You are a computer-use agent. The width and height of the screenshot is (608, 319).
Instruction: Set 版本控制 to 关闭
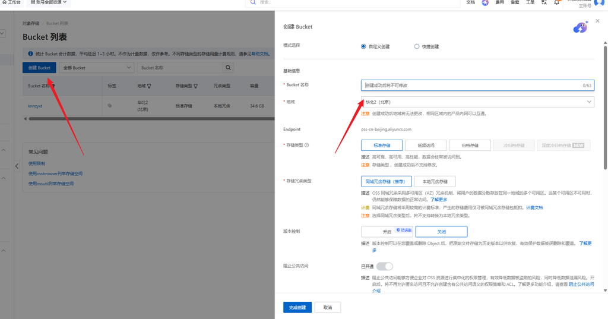tap(441, 231)
